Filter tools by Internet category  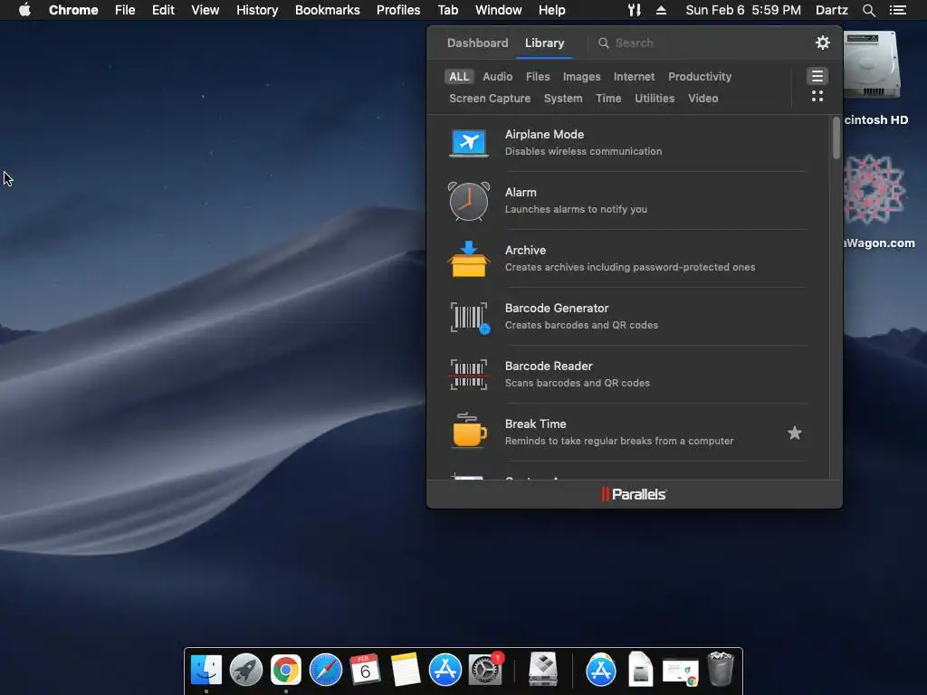(x=634, y=76)
